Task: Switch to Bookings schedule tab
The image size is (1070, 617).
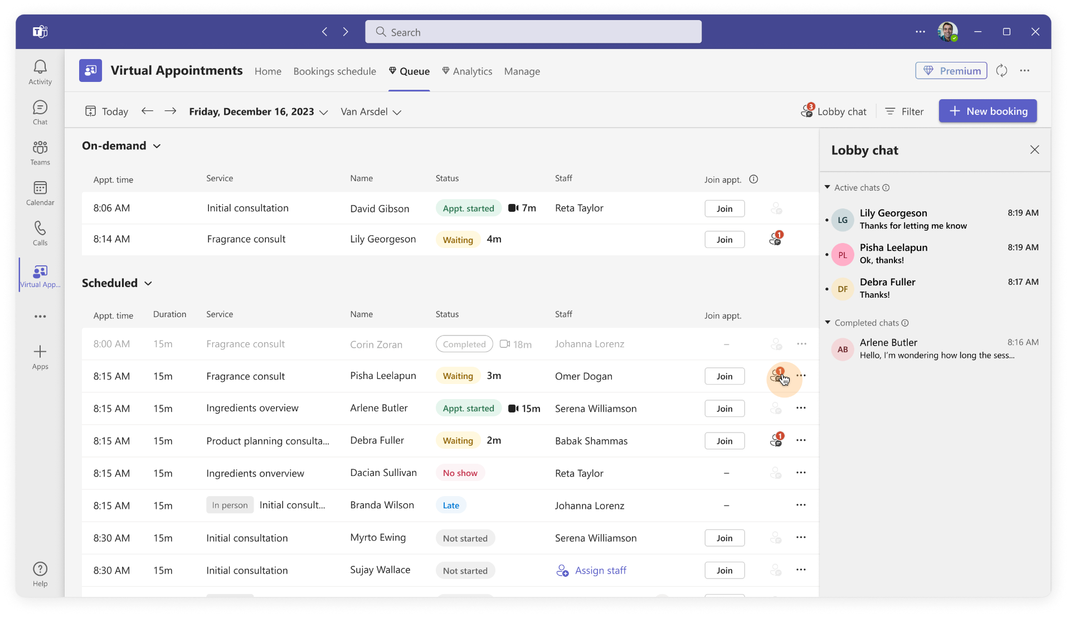Action: coord(334,71)
